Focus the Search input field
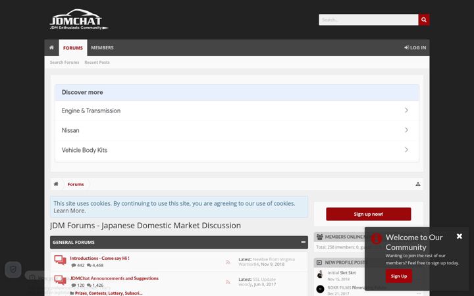The height and width of the screenshot is (296, 474). [x=369, y=20]
